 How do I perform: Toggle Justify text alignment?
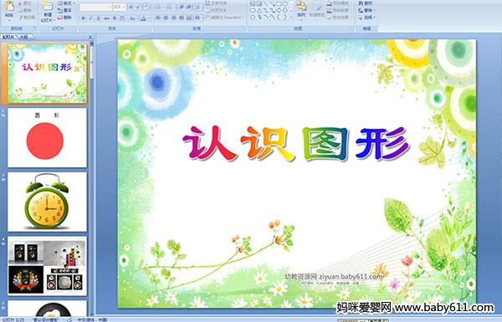(182, 18)
